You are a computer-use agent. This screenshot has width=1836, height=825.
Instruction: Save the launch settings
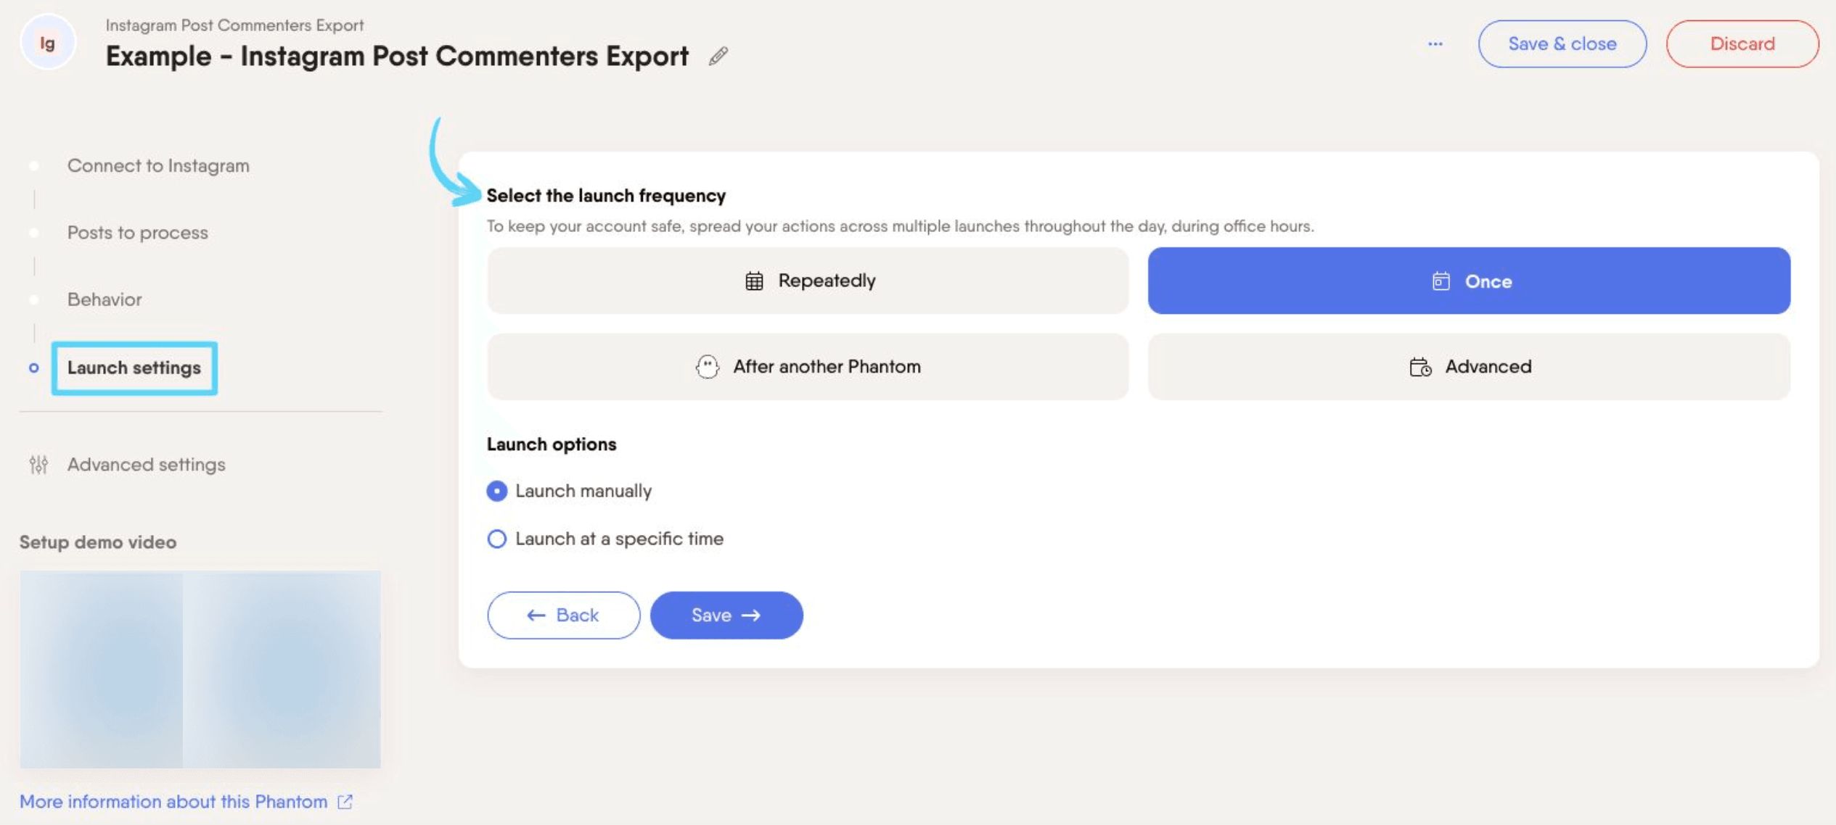click(726, 615)
